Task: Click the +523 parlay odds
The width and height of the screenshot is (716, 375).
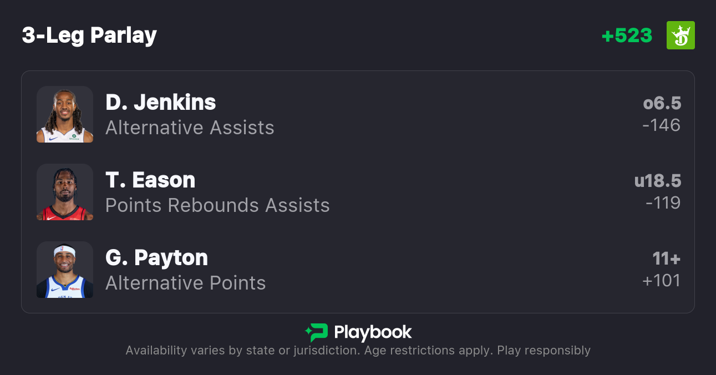Action: (x=627, y=36)
